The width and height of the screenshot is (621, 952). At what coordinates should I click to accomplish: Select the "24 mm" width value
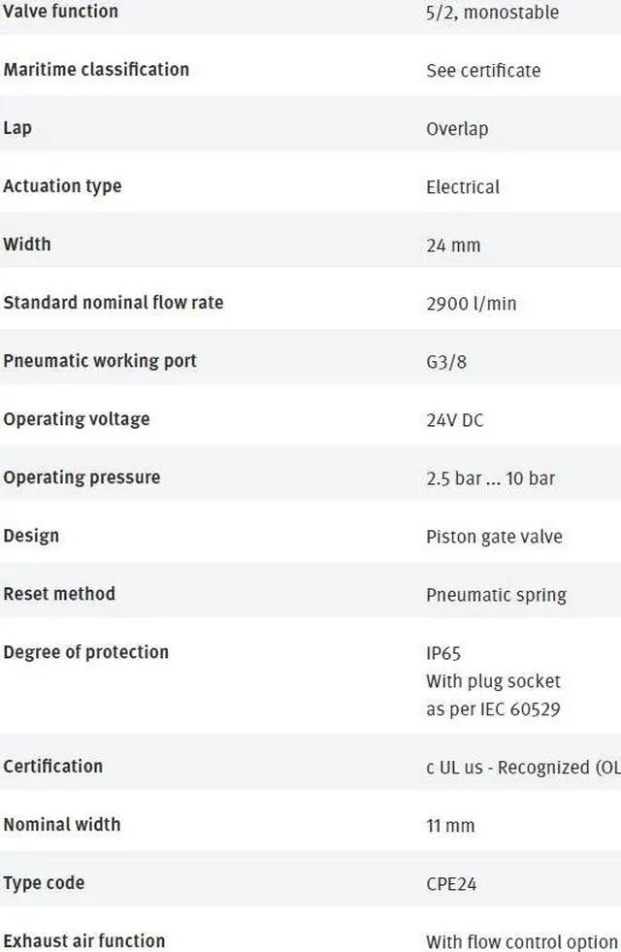[x=453, y=245]
